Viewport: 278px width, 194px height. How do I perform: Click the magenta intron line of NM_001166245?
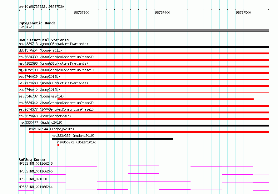coord(144,174)
